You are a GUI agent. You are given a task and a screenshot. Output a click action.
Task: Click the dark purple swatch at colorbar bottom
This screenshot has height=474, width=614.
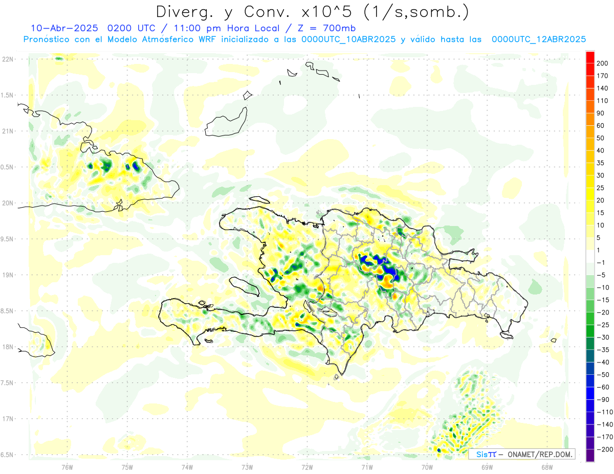(590, 456)
